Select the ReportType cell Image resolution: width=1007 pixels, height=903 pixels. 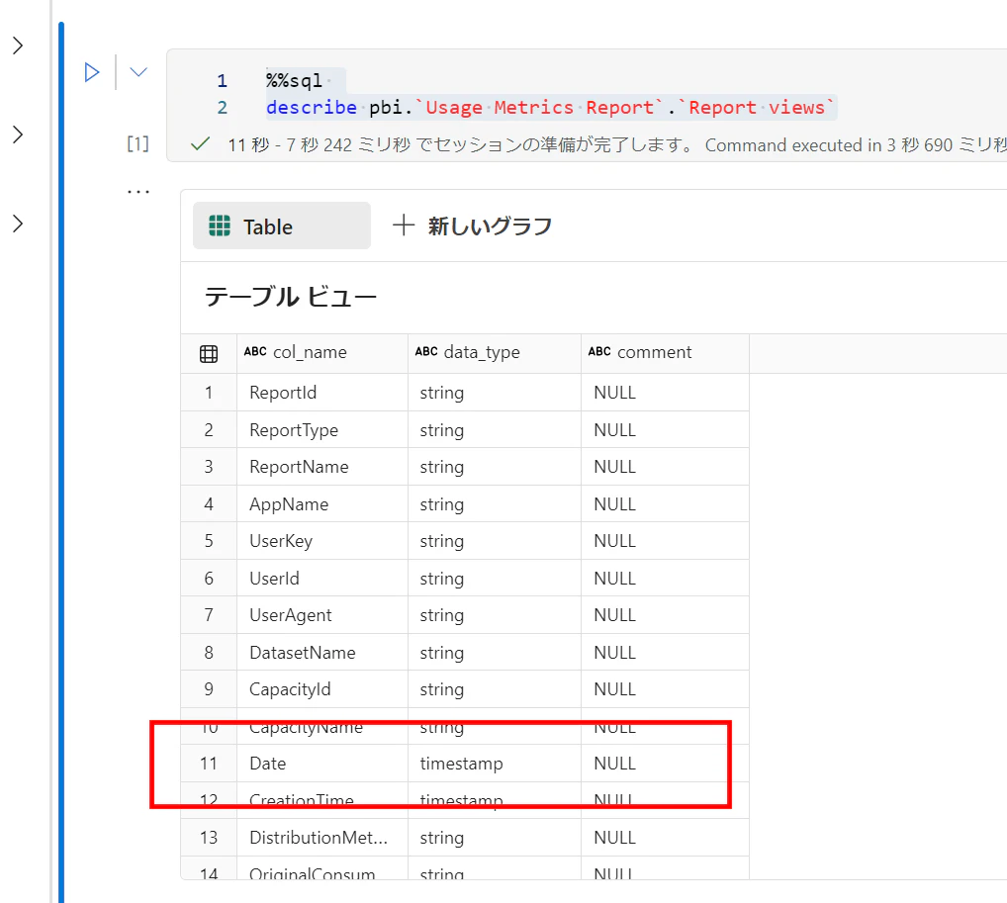322,429
